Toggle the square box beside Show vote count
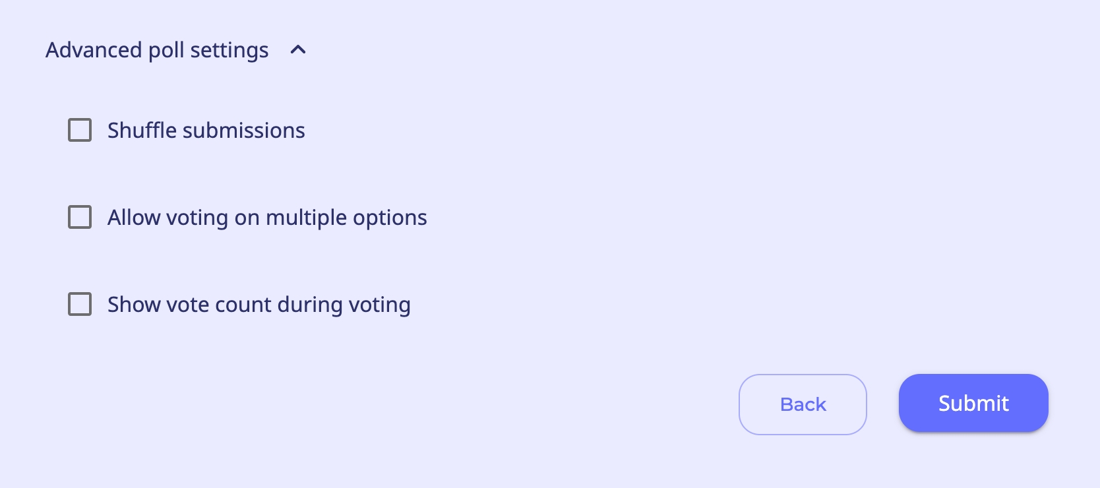 pyautogui.click(x=80, y=304)
